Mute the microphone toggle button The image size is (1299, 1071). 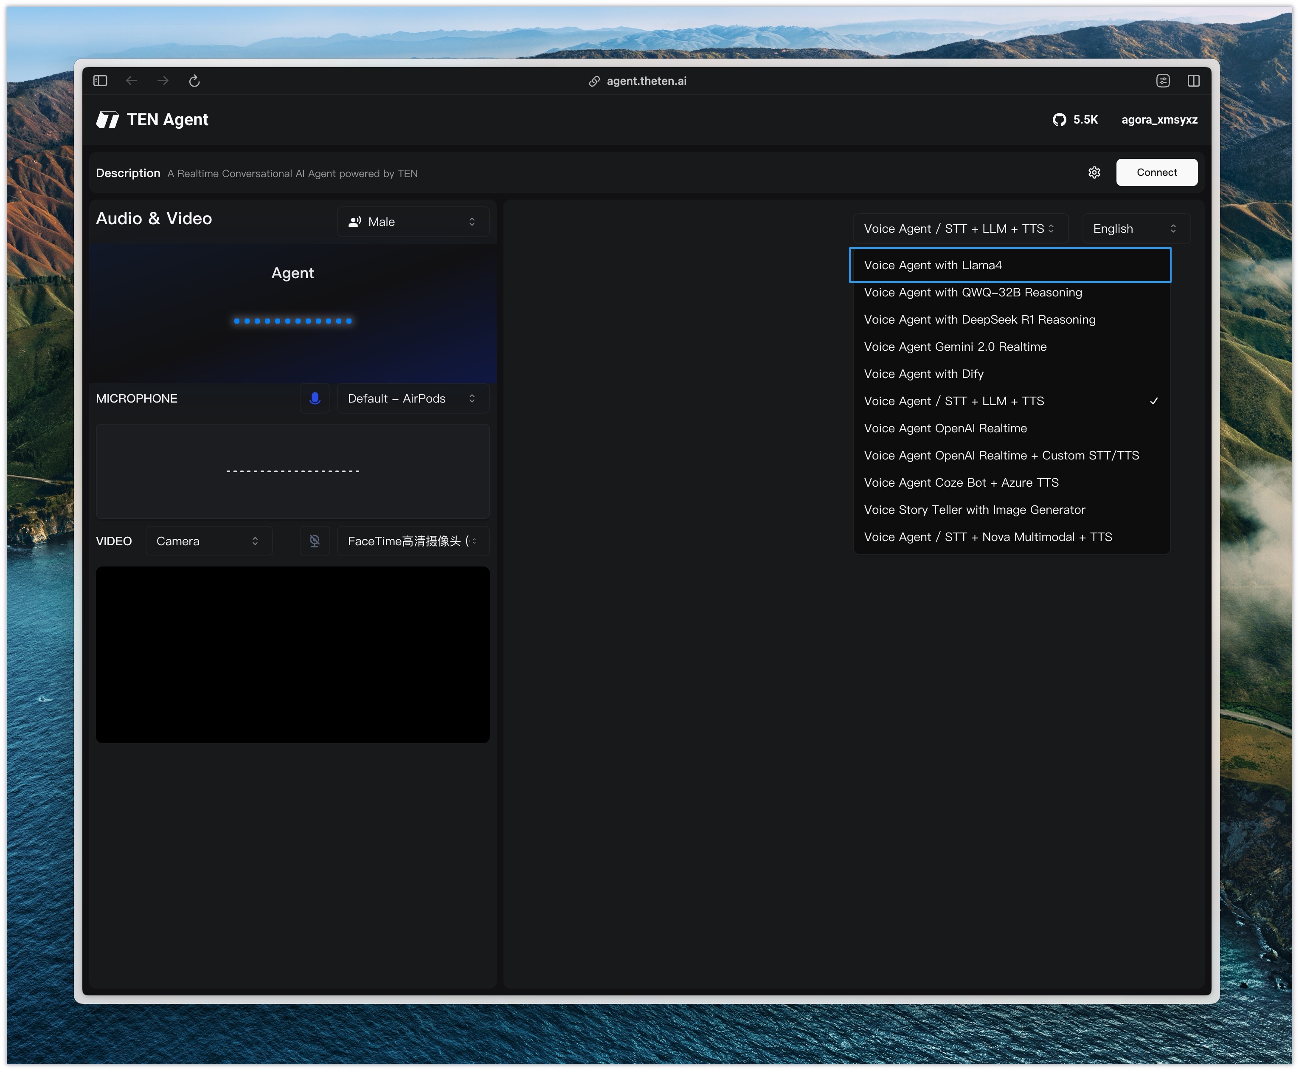(x=315, y=398)
